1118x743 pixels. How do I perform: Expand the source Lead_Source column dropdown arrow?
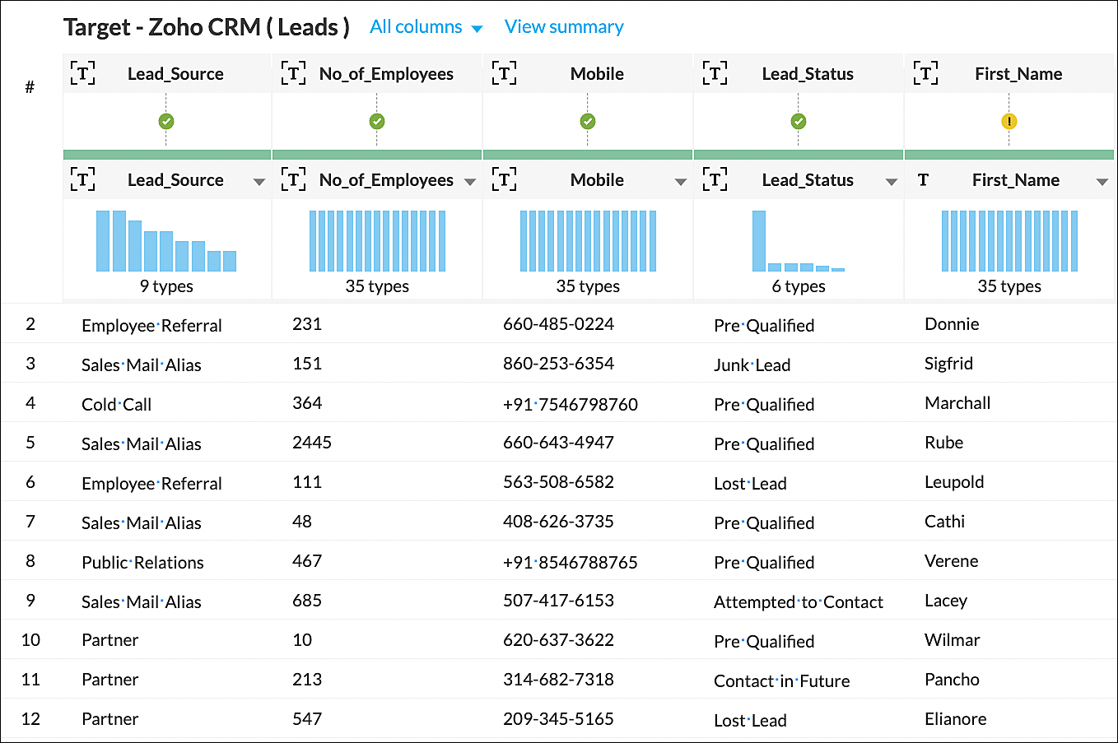[259, 182]
